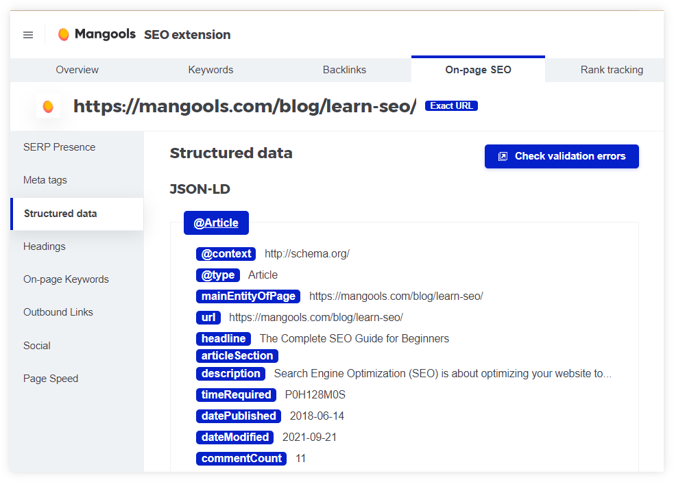
Task: Go to the Meta tags section
Action: point(45,179)
